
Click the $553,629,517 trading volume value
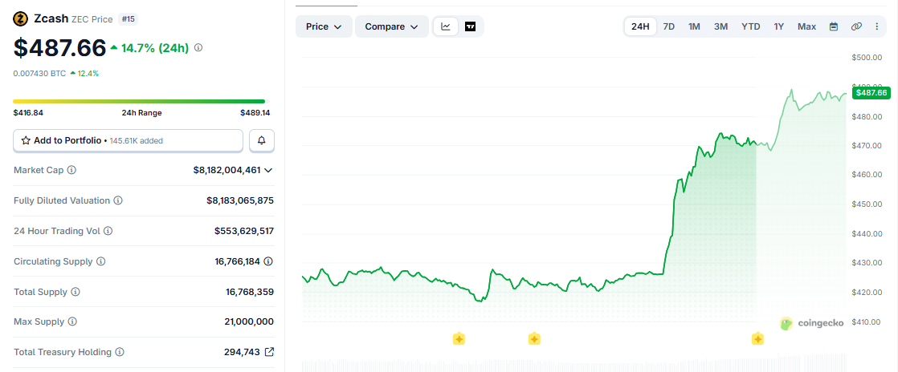click(244, 231)
